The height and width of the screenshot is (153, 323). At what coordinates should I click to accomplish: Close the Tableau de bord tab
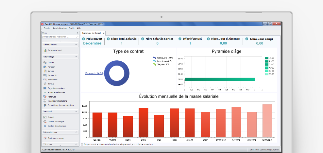pyautogui.click(x=104, y=33)
